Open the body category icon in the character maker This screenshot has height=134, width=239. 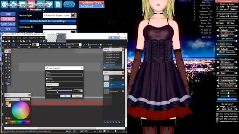(x=13, y=4)
